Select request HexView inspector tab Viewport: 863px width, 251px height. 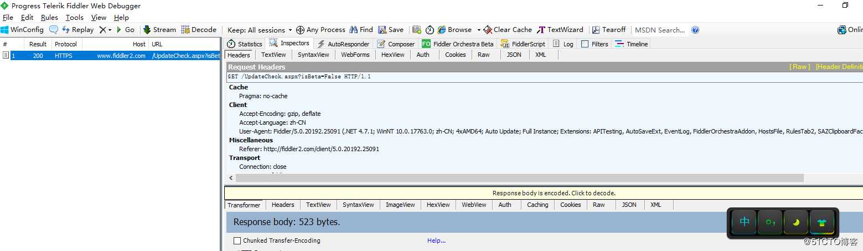393,55
